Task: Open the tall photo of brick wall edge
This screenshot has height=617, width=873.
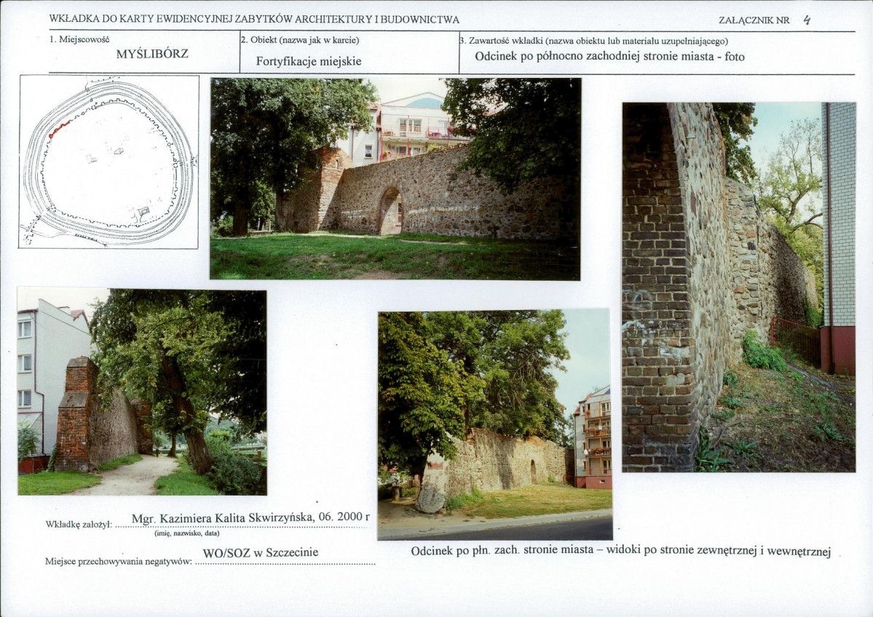Action: coord(738,287)
